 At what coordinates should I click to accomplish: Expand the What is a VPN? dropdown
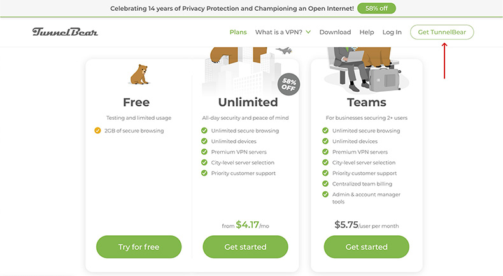pos(283,32)
